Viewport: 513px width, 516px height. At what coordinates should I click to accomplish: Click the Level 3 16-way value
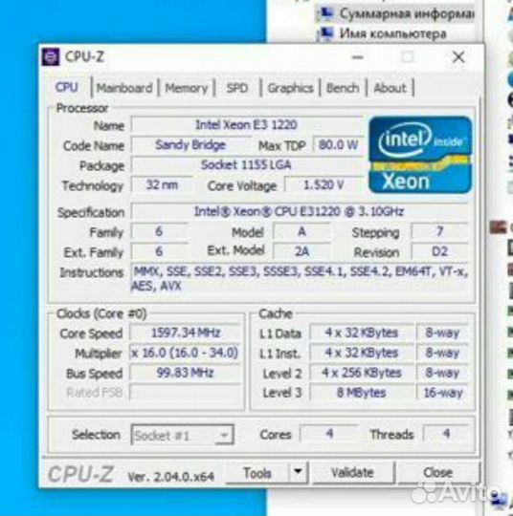442,393
